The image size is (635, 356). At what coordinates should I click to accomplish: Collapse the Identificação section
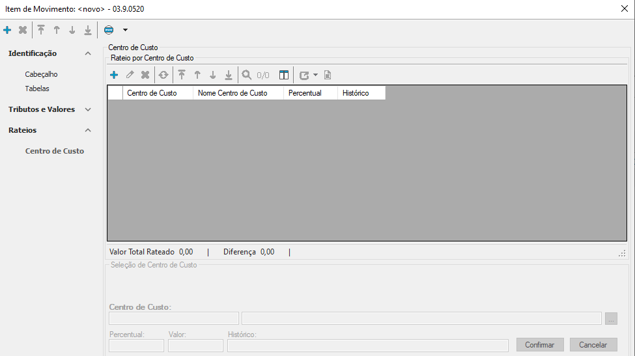tap(88, 53)
